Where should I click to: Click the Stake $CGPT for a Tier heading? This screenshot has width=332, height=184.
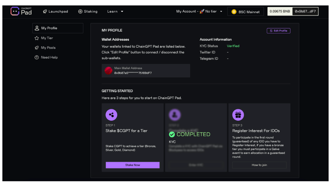coord(126,131)
